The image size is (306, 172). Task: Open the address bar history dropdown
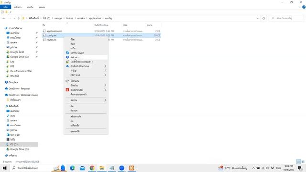click(x=257, y=18)
